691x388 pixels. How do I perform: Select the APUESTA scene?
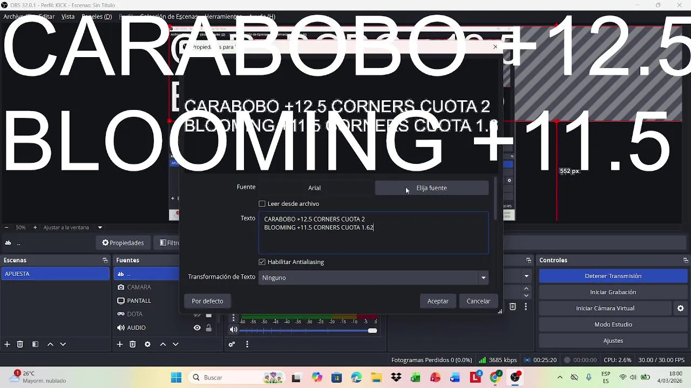[55, 274]
